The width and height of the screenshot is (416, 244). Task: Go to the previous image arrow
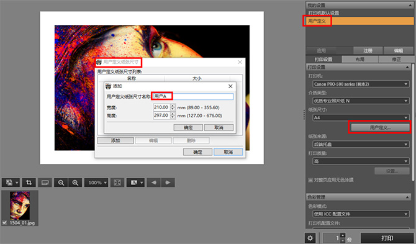(x=153, y=183)
